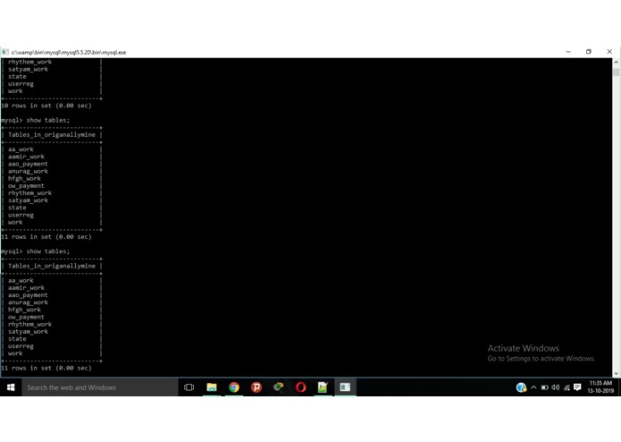Click the console scrollbar up arrow

[x=616, y=63]
